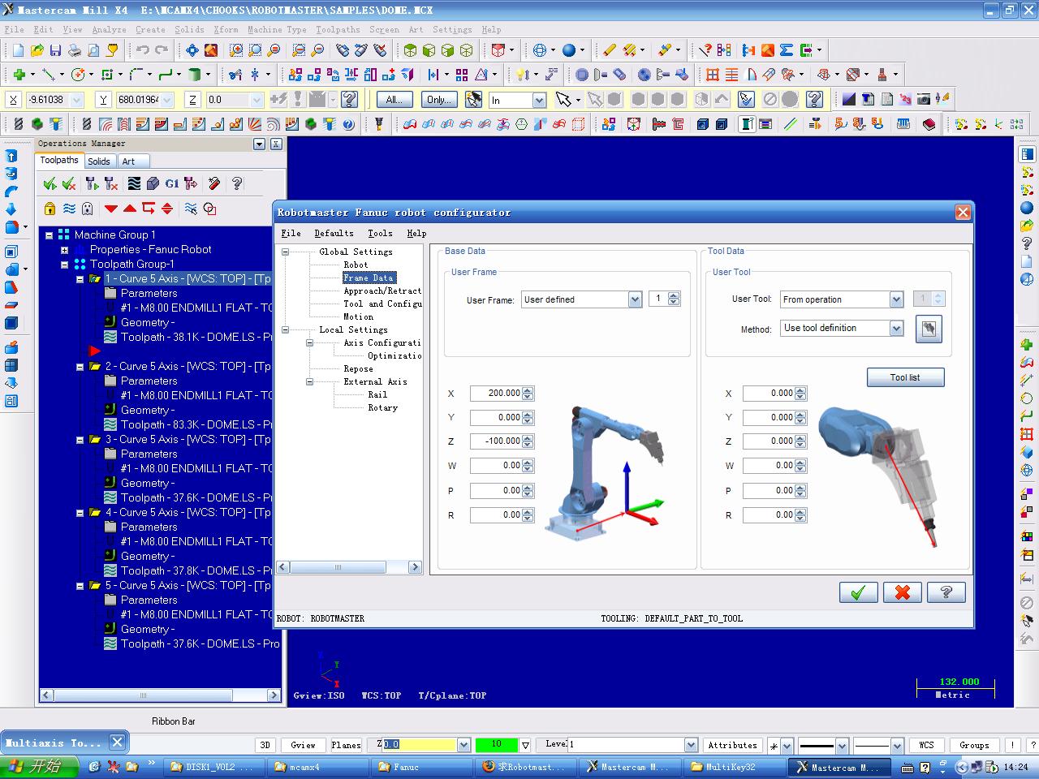Click regenerate all selected operations icon
The image size is (1039, 779).
pyautogui.click(x=92, y=183)
